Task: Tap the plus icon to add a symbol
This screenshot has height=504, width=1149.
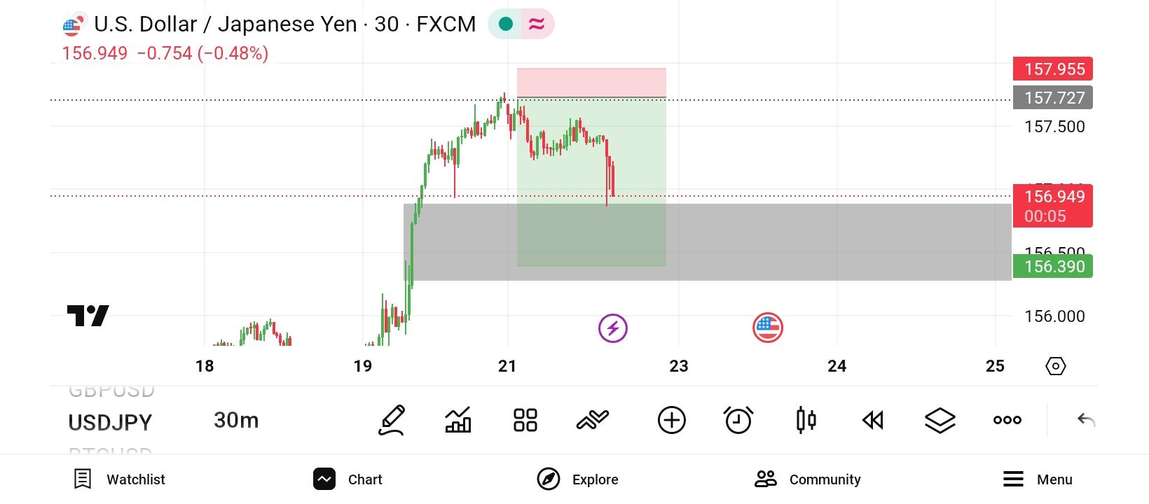Action: click(671, 420)
